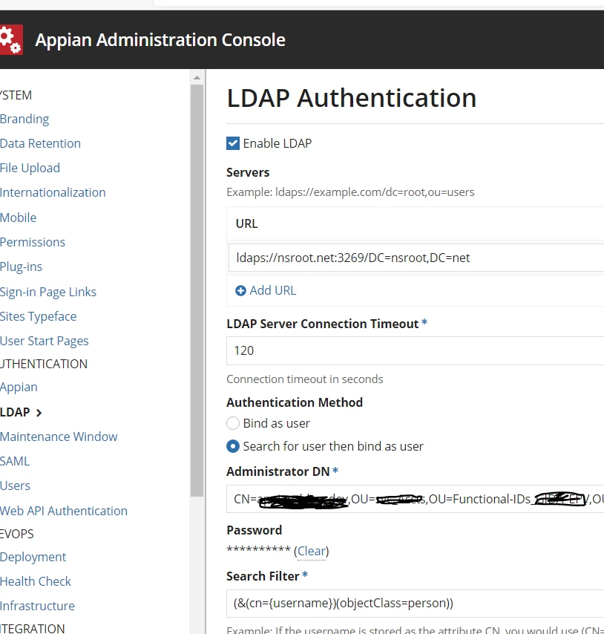Open Sites Typeface settings

(38, 316)
